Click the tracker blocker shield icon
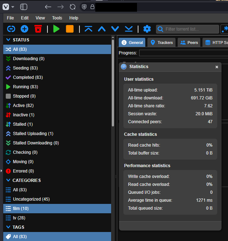Image resolution: width=228 pixels, height=241 pixels. [84, 7]
